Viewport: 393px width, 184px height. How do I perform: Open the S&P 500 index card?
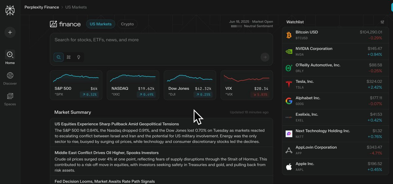(x=76, y=85)
